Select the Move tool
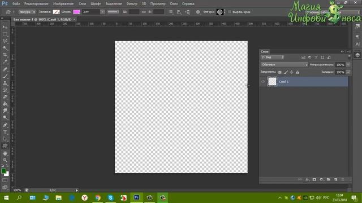Viewport: 362px width, 203px height. coord(5,27)
